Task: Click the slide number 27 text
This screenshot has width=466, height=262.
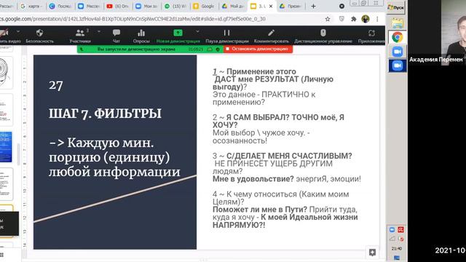Action: [x=56, y=86]
